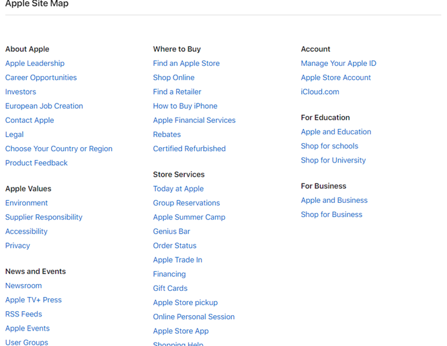Screen dimensions: 447x346
Task: Check the Order Status link
Action: click(x=175, y=246)
